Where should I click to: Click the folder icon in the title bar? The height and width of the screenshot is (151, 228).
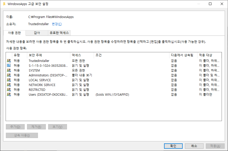(x=4, y=4)
